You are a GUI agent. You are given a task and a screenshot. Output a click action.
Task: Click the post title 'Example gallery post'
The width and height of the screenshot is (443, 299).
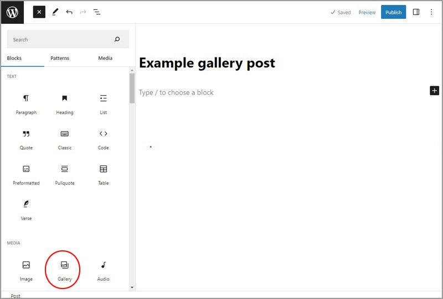point(207,63)
